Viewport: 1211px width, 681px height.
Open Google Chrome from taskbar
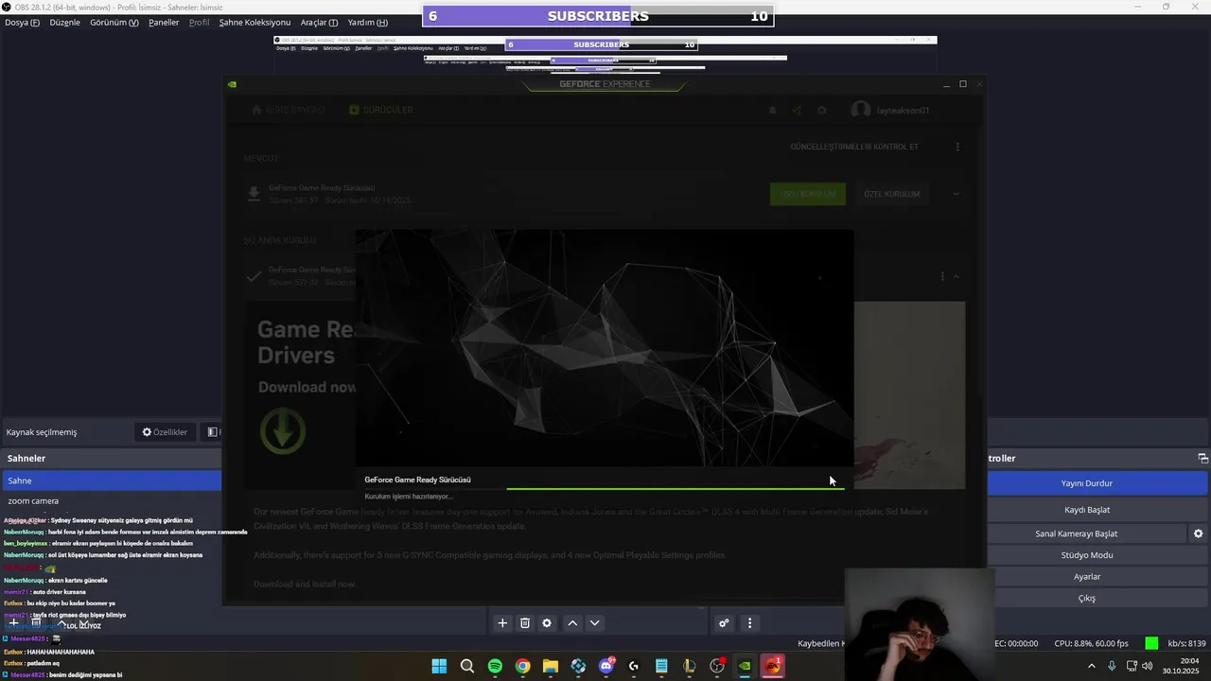coord(522,666)
